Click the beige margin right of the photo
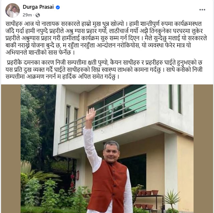This screenshot has height=213, width=214. (x=203, y=149)
